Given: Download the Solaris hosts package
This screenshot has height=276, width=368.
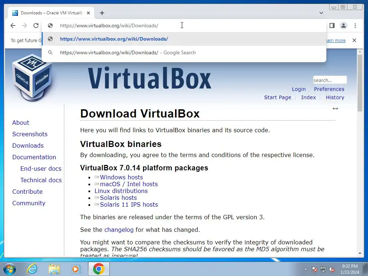Looking at the screenshot, I should click(118, 198).
